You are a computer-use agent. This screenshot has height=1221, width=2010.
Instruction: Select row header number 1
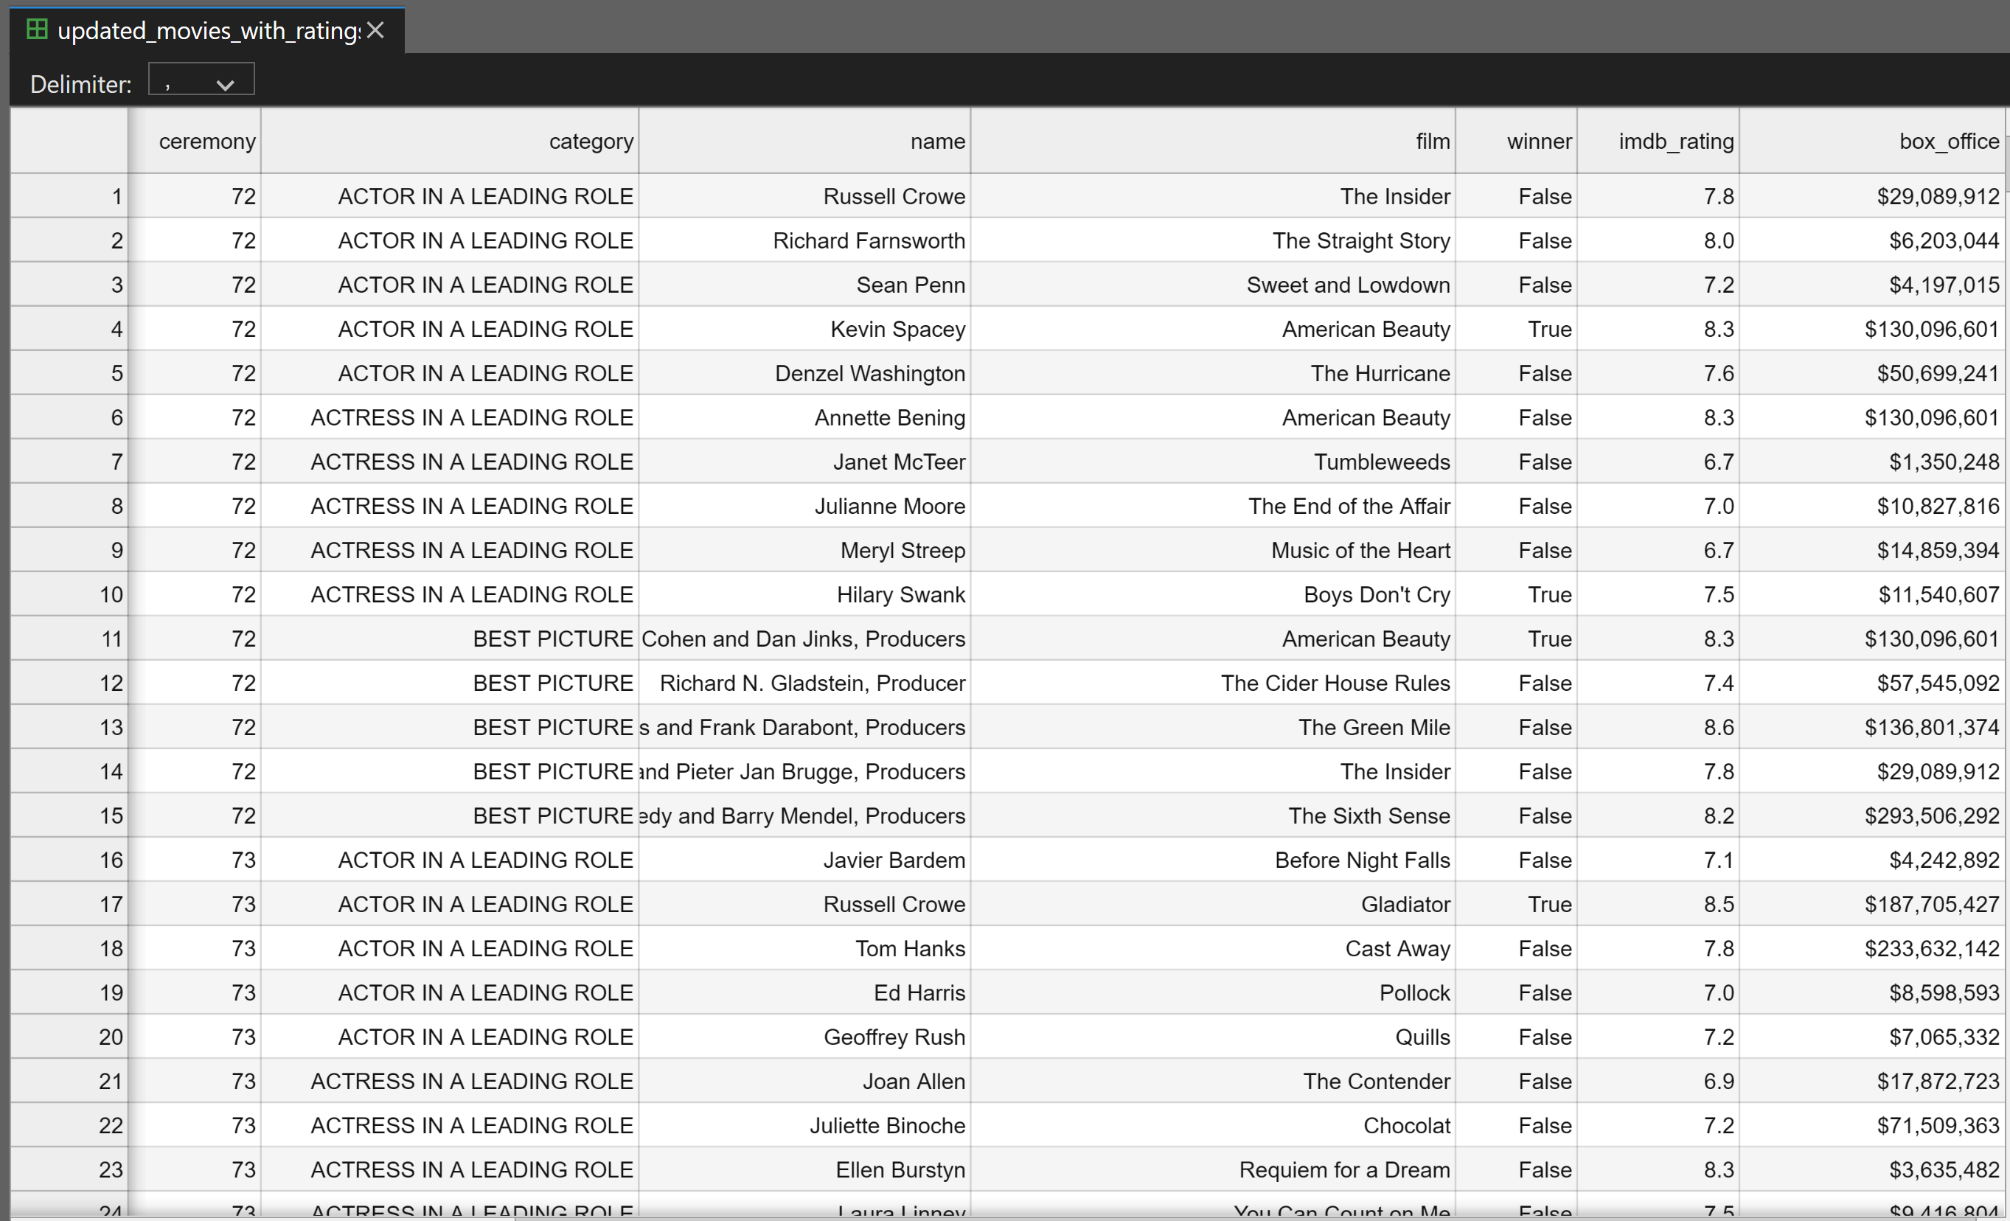(69, 197)
